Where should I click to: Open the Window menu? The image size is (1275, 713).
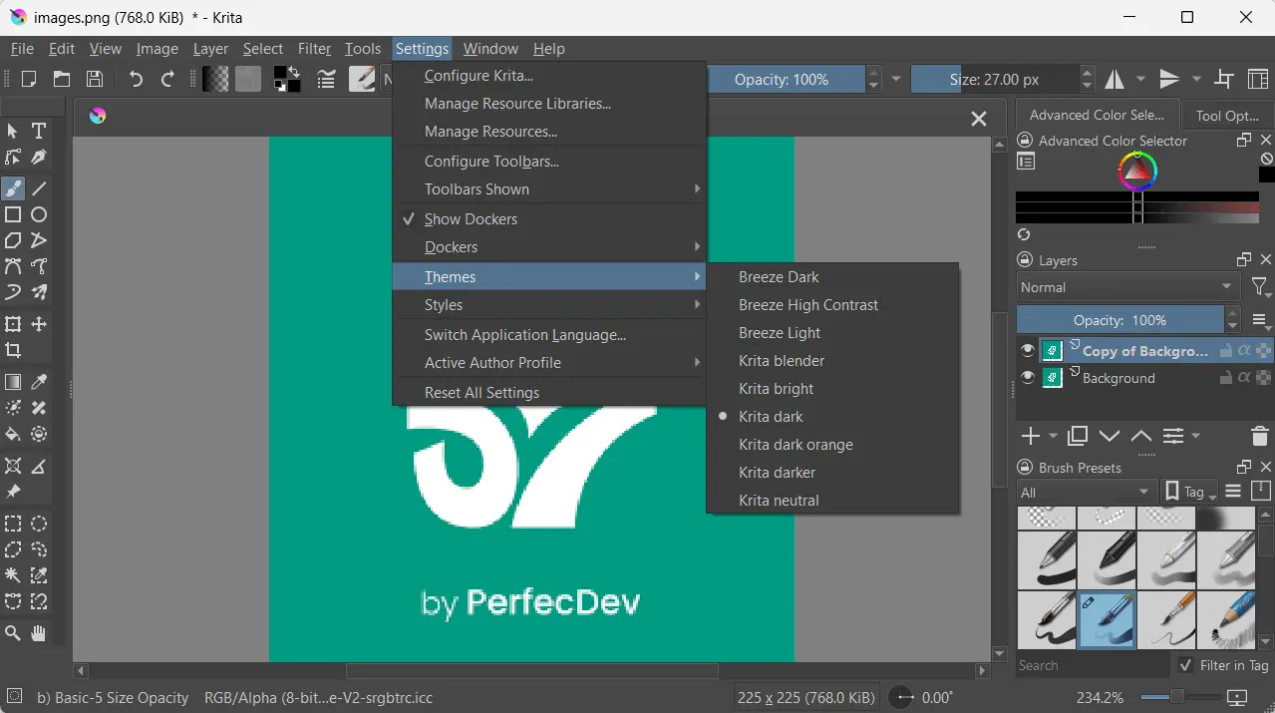coord(489,48)
